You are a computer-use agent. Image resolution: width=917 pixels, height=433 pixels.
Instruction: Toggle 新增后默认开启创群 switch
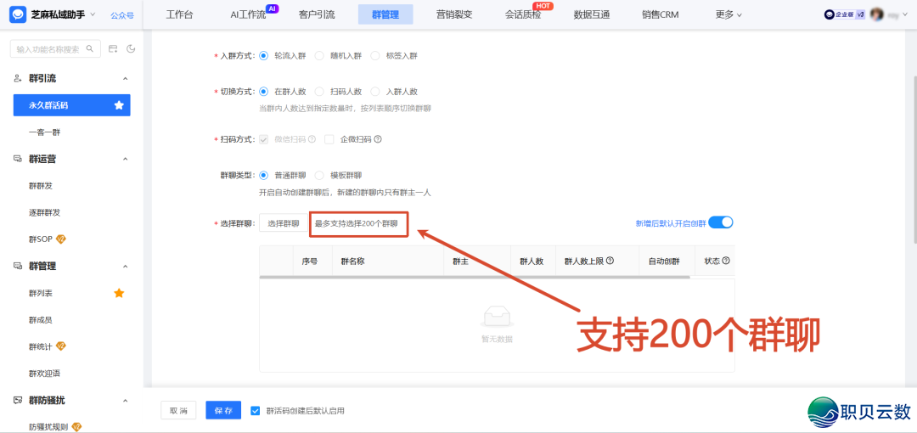[x=721, y=222]
